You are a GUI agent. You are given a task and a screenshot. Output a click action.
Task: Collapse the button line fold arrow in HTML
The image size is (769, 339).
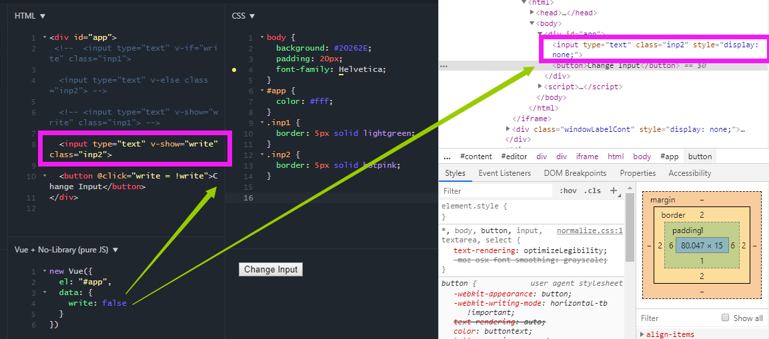(45, 176)
